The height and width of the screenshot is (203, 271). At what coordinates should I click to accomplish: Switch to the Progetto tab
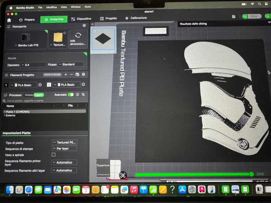tap(108, 18)
